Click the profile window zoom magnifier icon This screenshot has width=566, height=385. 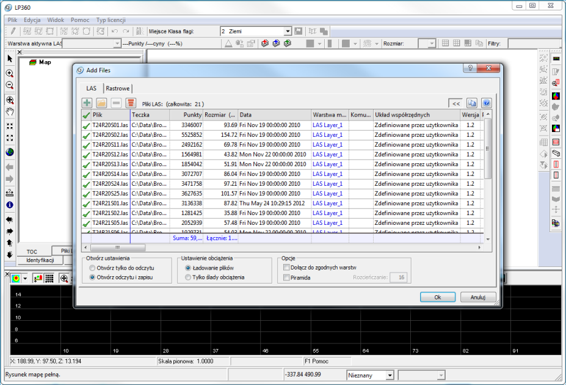tap(64, 278)
